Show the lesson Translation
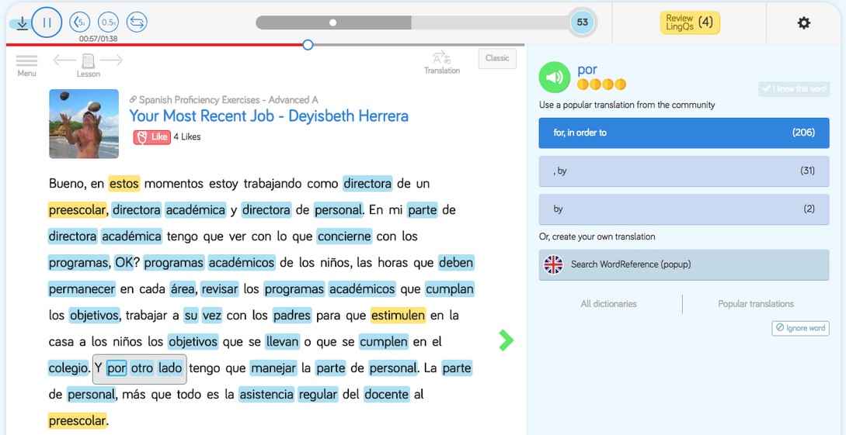The image size is (846, 435). [x=441, y=62]
